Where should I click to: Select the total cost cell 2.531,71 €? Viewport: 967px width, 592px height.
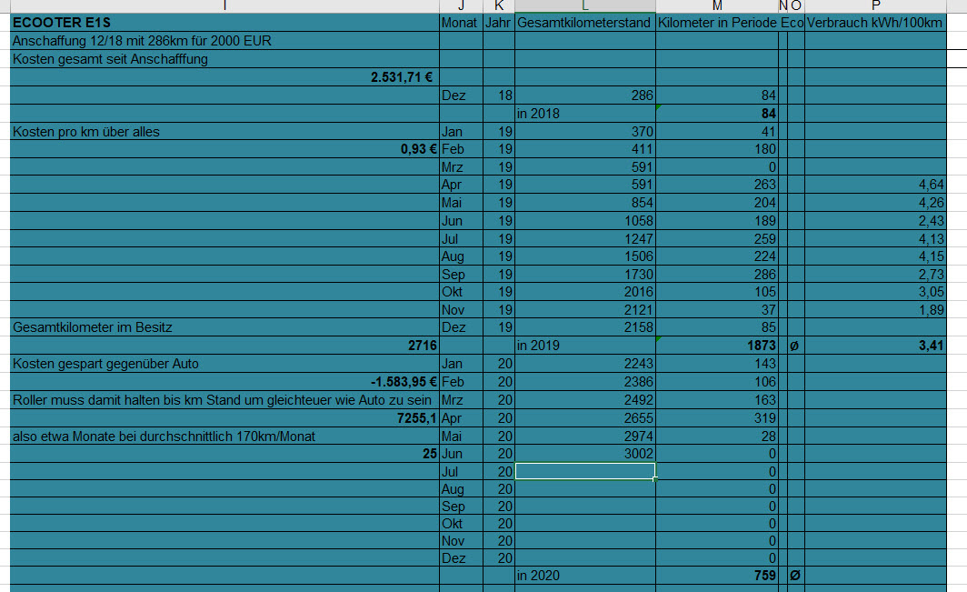224,77
